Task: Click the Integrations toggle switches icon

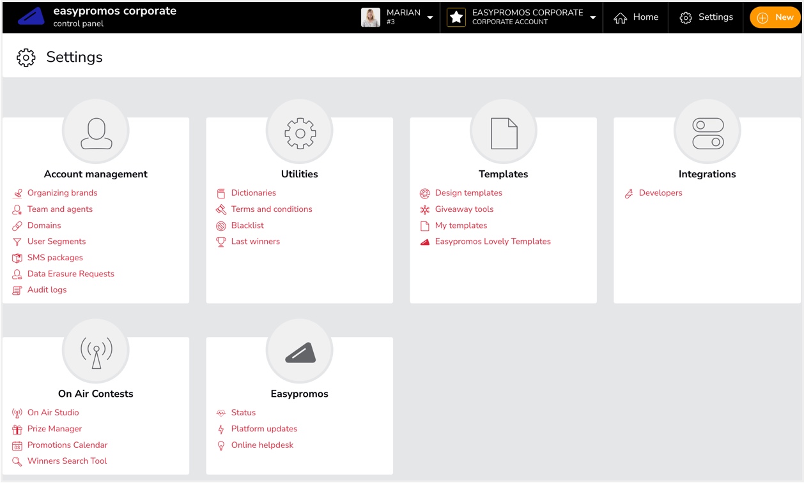Action: (707, 133)
